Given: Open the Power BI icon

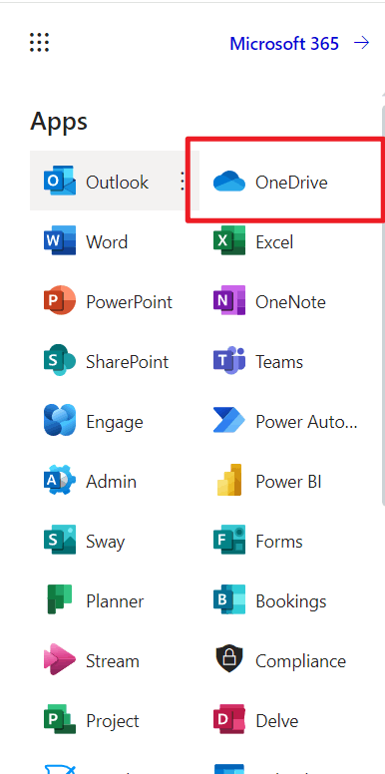Looking at the screenshot, I should (229, 480).
